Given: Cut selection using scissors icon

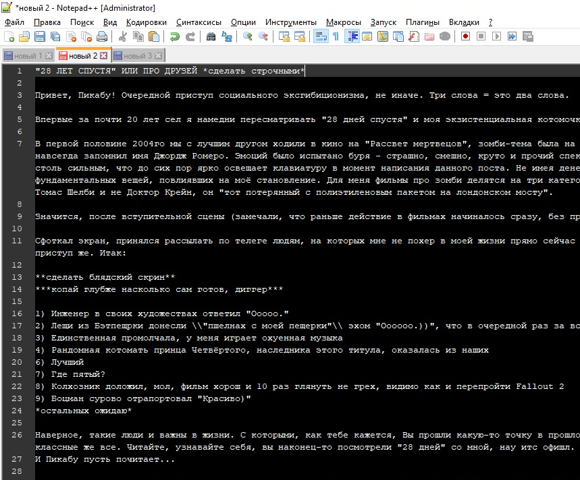Looking at the screenshot, I should point(123,36).
